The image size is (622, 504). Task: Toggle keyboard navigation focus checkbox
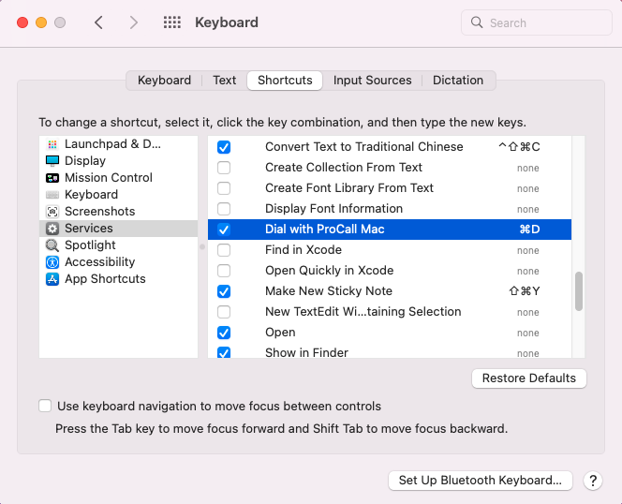tap(45, 407)
